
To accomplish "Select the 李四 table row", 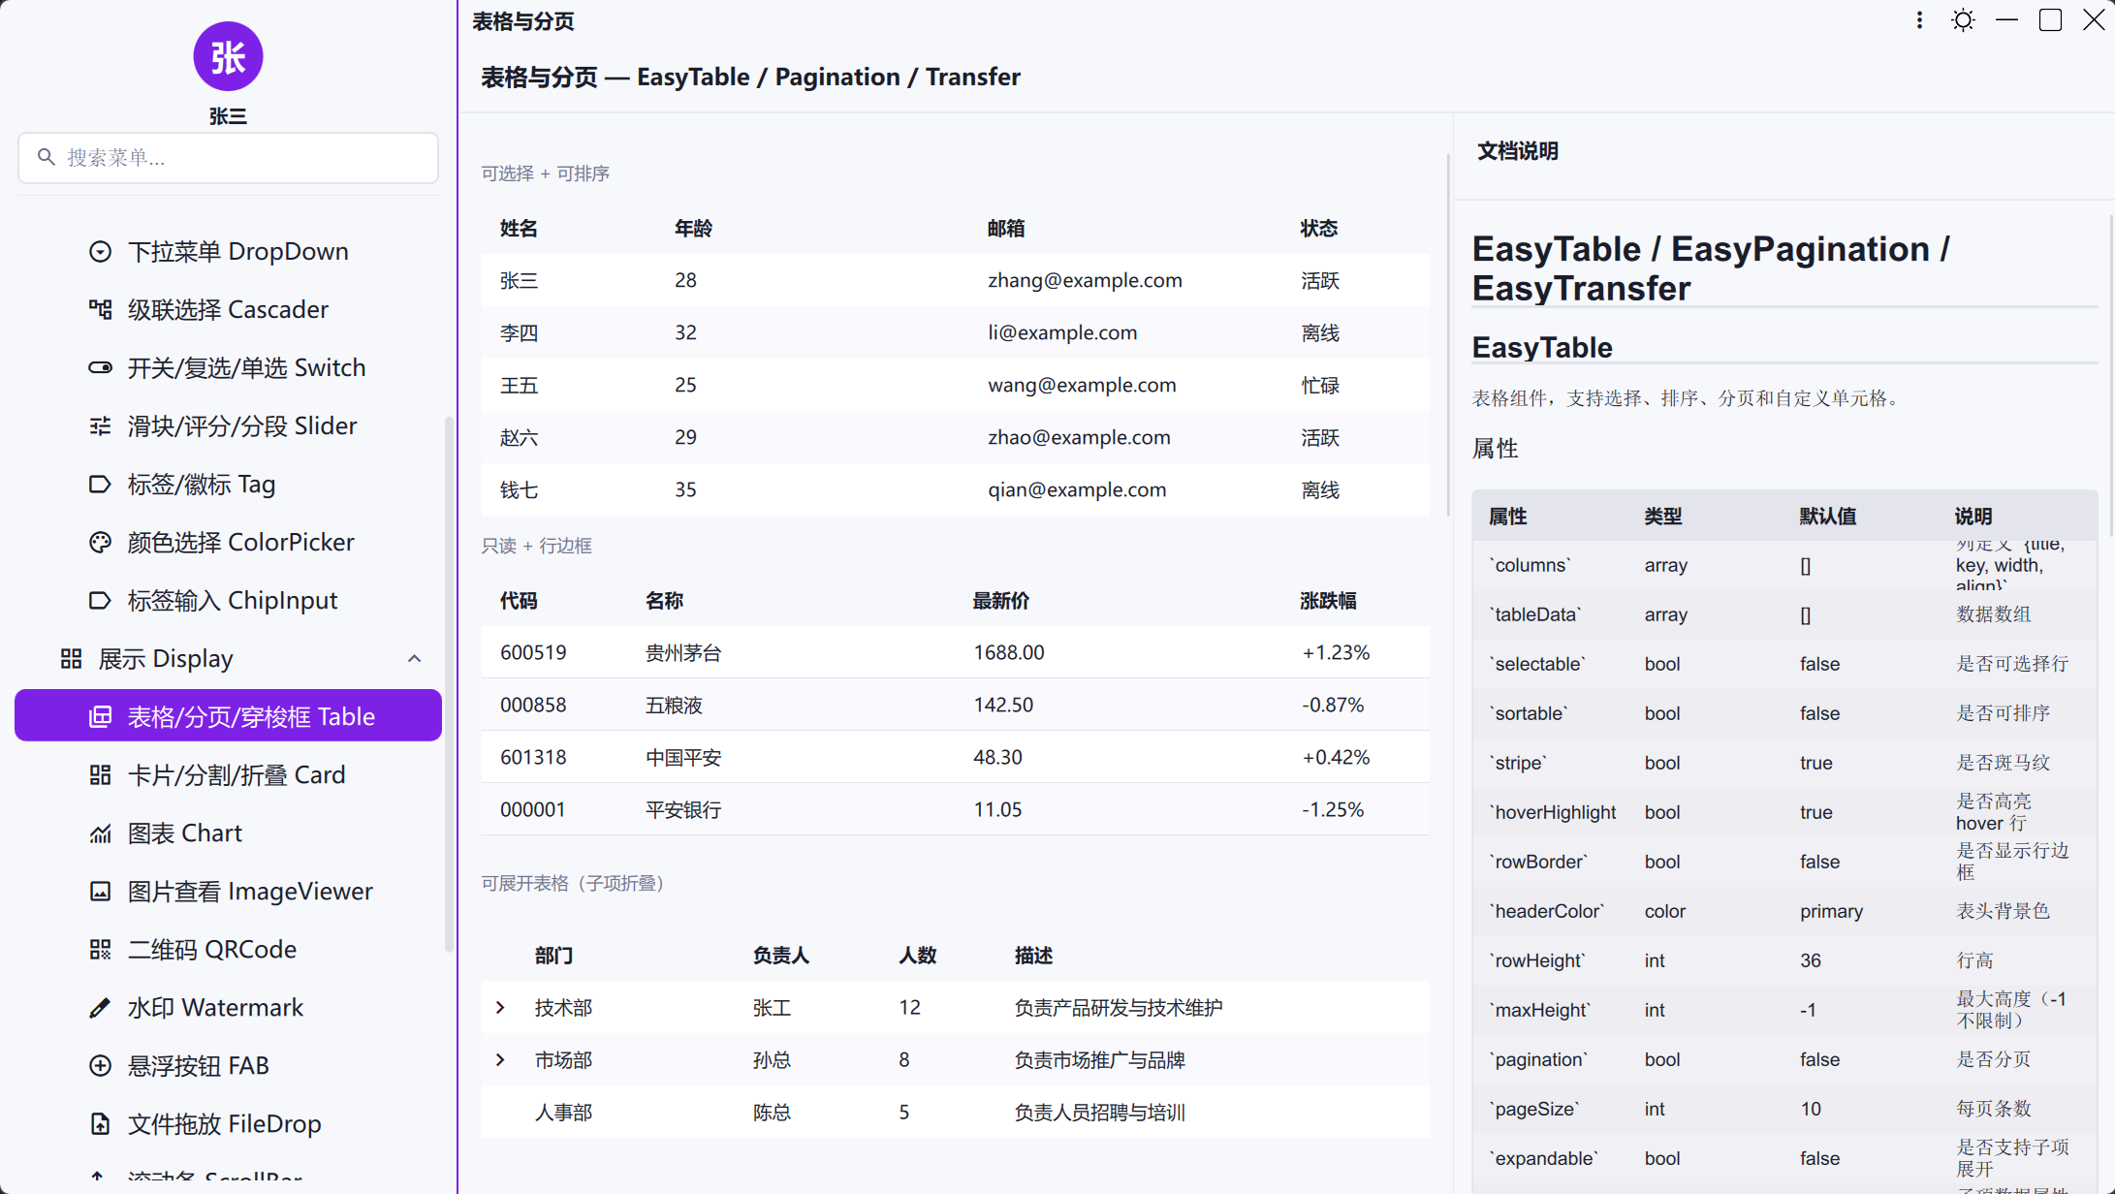I will pos(955,333).
